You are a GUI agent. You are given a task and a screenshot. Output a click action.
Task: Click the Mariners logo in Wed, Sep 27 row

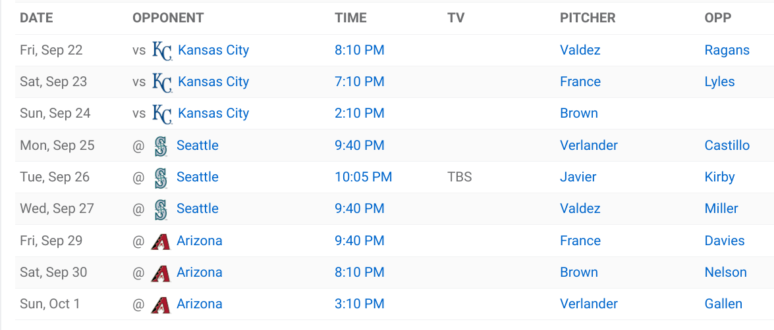pyautogui.click(x=161, y=209)
